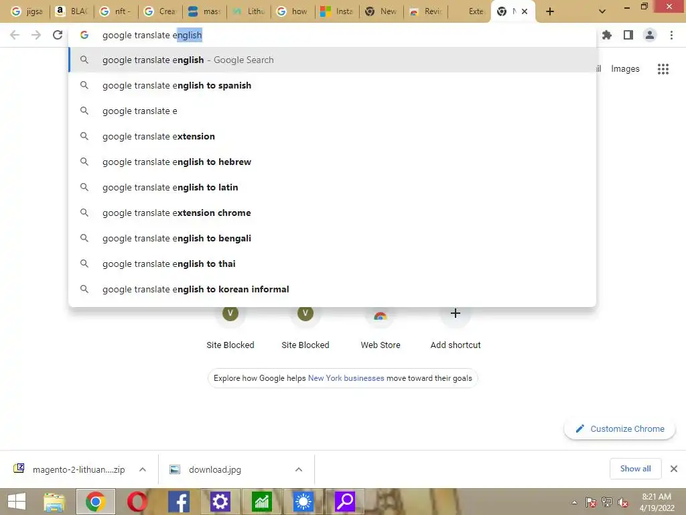The image size is (686, 515).
Task: Click the browser reload button
Action: tap(58, 35)
